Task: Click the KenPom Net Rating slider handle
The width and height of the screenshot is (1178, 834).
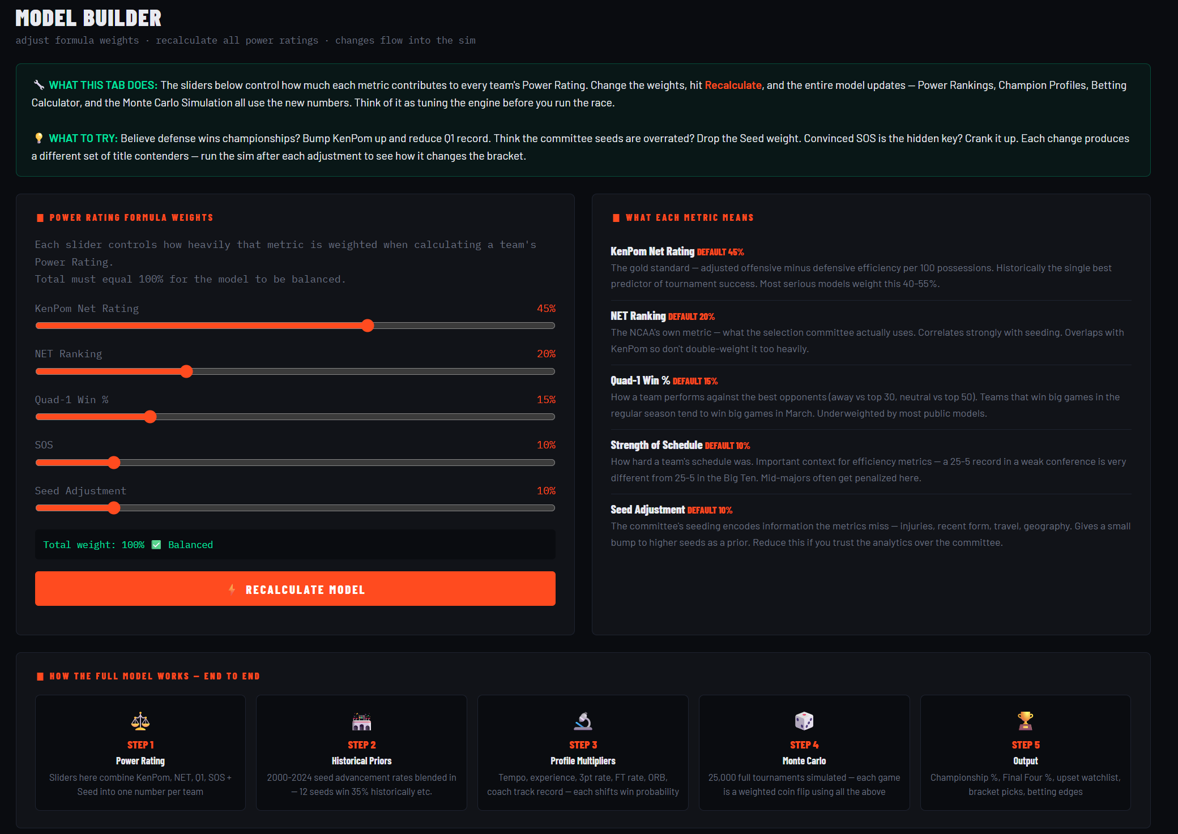Action: pyautogui.click(x=368, y=326)
